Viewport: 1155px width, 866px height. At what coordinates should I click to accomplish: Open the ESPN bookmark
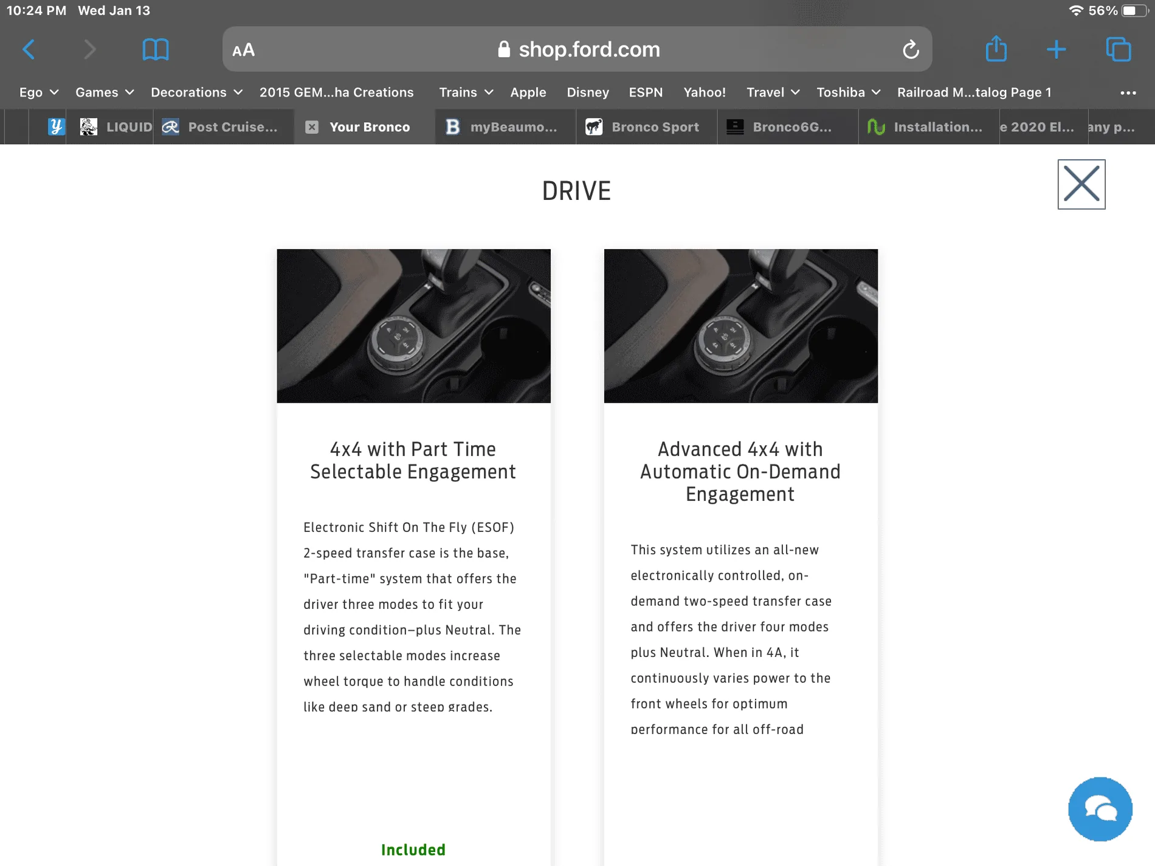click(646, 92)
